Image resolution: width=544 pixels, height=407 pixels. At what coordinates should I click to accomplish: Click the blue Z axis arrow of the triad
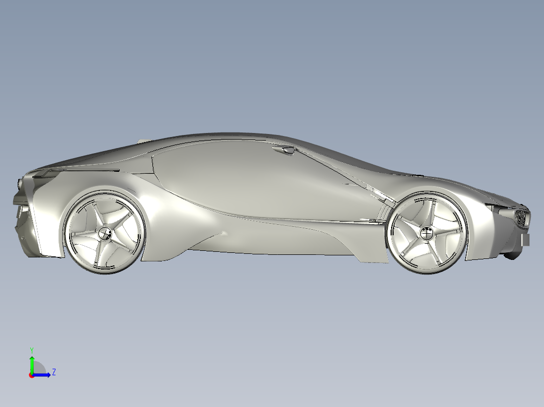[x=42, y=375]
